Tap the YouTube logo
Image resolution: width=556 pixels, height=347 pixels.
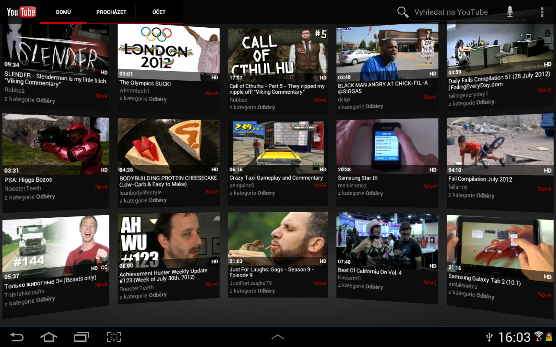(20, 12)
